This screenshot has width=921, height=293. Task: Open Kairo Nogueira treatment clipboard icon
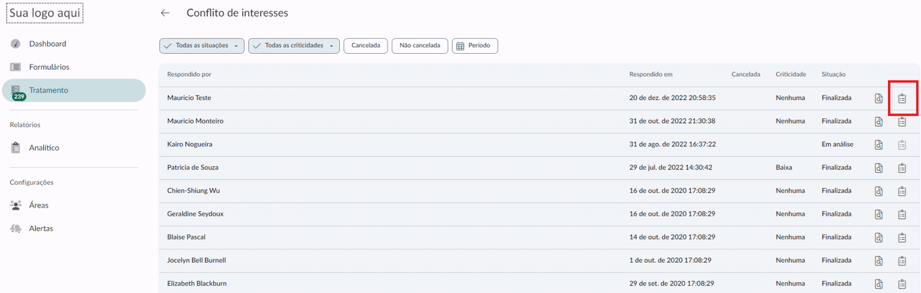pos(902,145)
